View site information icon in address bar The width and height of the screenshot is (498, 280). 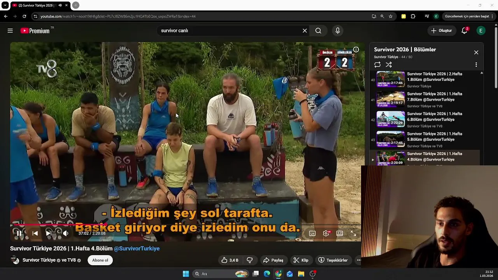point(35,16)
